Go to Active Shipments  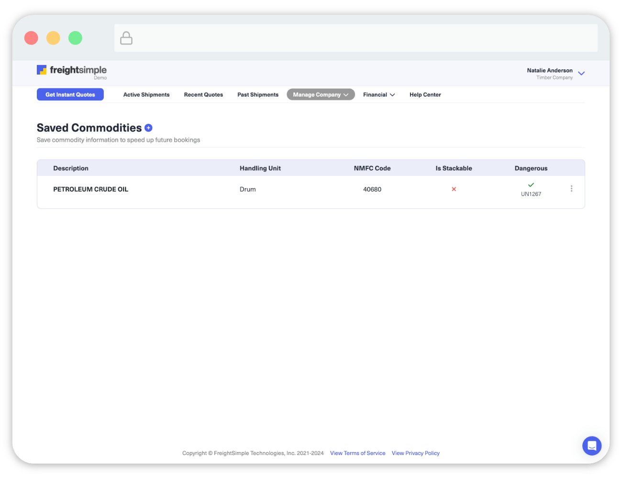point(146,95)
